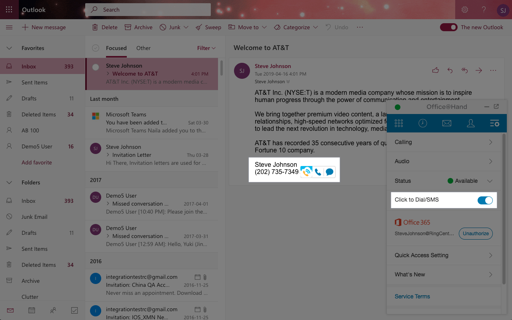Click Sweep in the toolbar
Screen dimensions: 512x320
tap(208, 27)
